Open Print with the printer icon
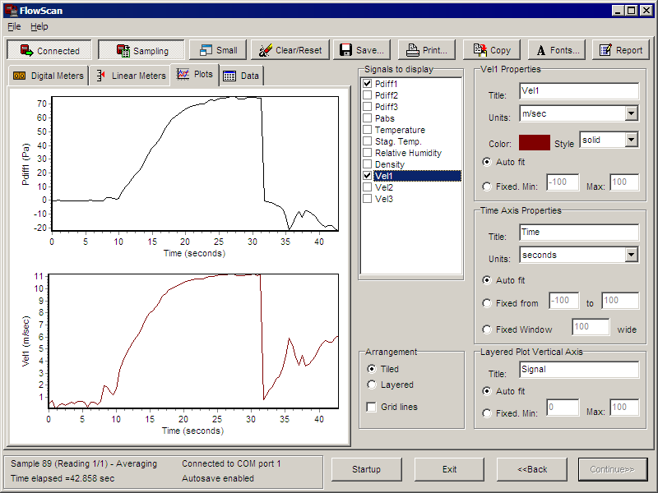Screen dimensions: 658x493 (x=426, y=50)
